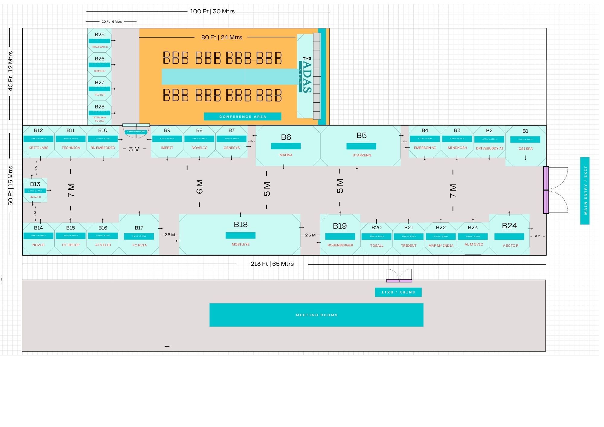The height and width of the screenshot is (427, 604).
Task: Select the Conference Area label
Action: (x=243, y=117)
